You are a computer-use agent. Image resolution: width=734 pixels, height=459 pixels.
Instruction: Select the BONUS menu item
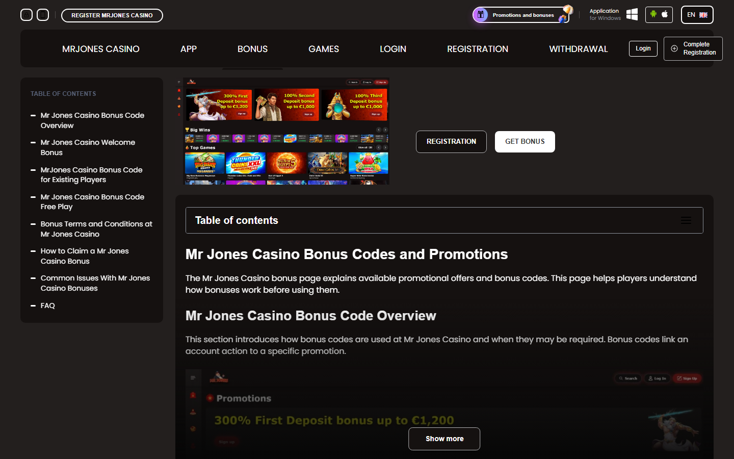coord(252,49)
